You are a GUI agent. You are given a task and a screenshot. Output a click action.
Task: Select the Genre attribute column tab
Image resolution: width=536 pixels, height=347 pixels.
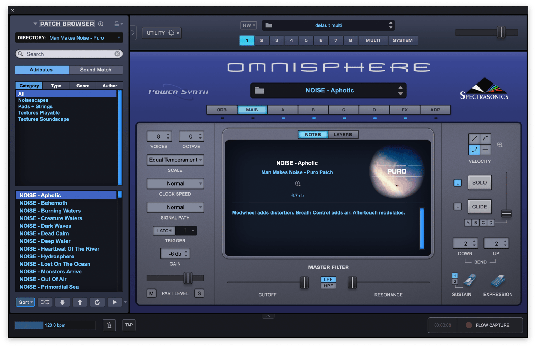point(83,86)
